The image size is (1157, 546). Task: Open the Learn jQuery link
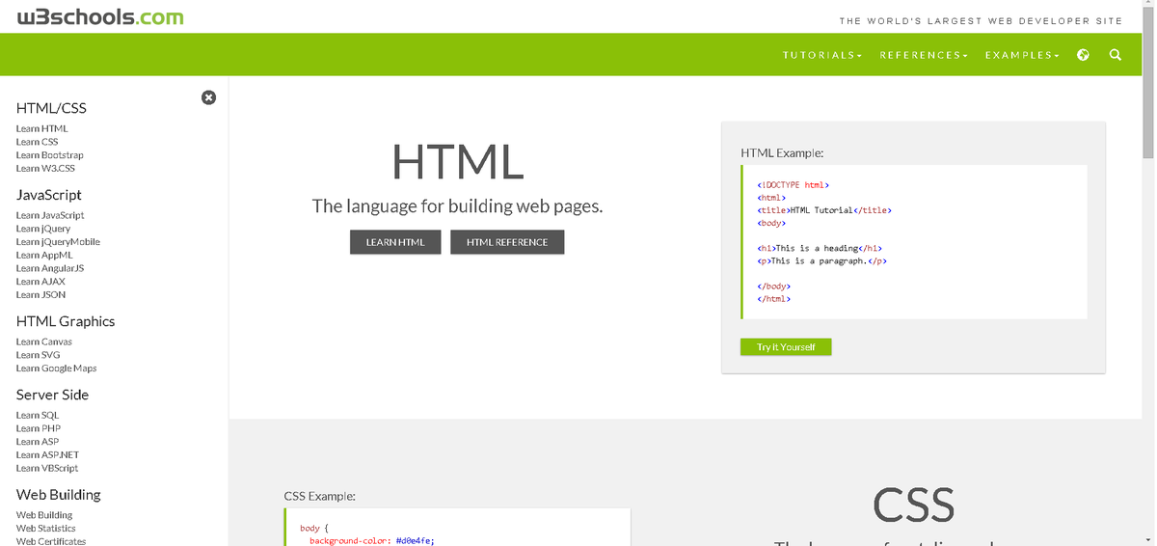pos(43,229)
